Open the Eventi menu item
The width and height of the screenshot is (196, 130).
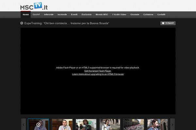[x=74, y=15]
